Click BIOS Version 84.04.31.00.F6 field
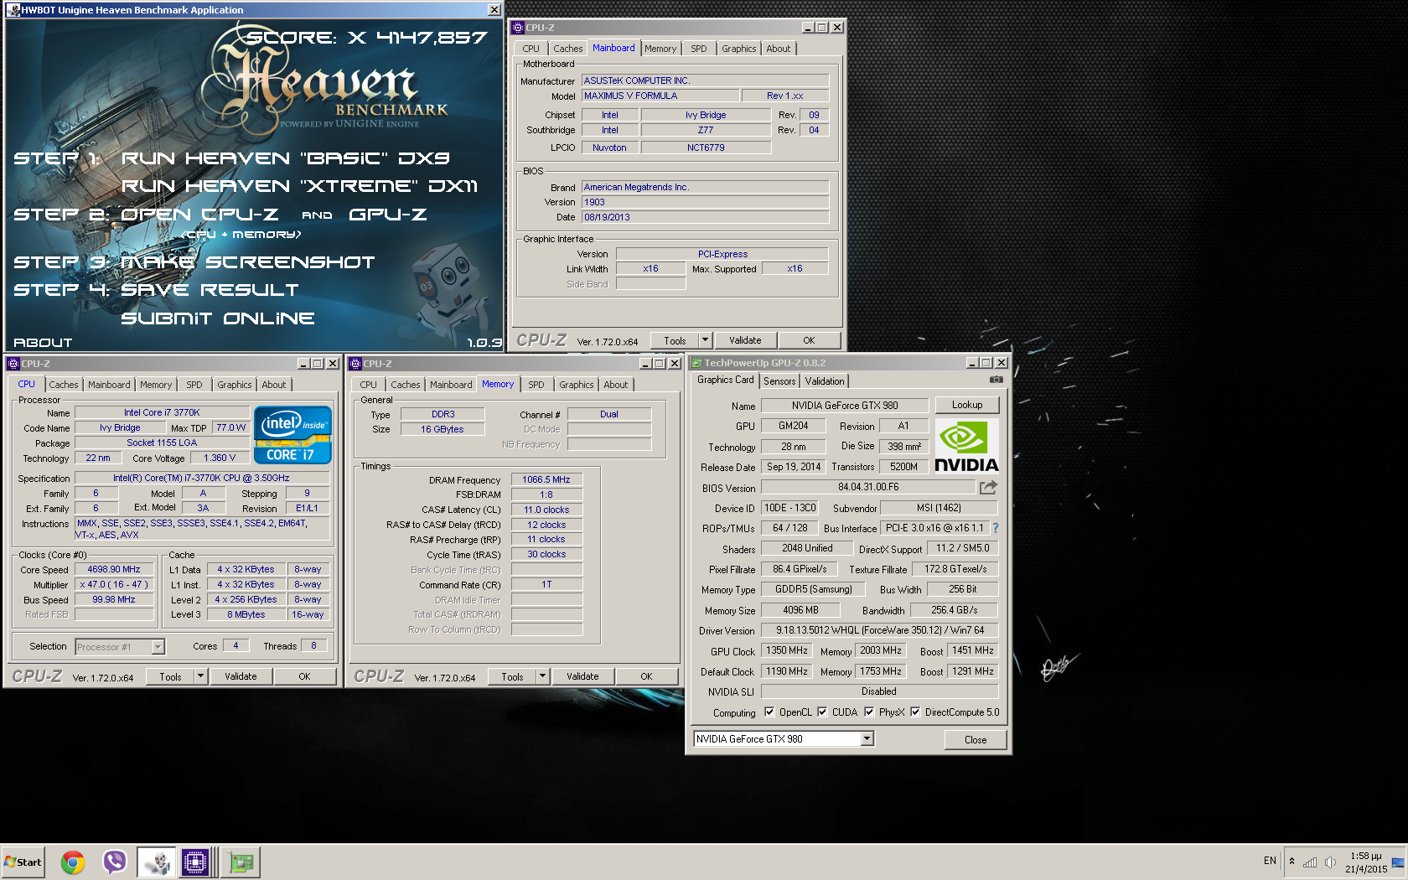This screenshot has height=880, width=1408. tap(868, 487)
